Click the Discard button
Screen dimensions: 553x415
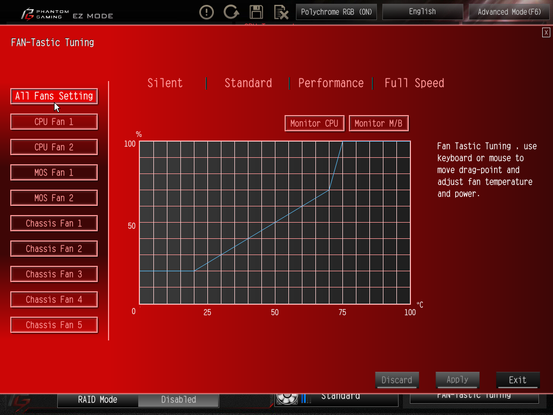[x=397, y=380]
